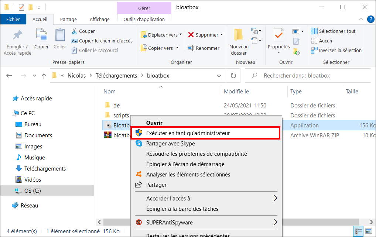376x237 pixels.
Task: Click the Renommer button
Action: point(204,48)
